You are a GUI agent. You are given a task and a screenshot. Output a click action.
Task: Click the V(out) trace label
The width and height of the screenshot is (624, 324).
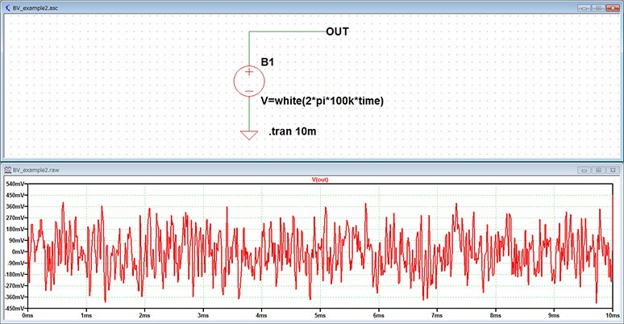[320, 180]
